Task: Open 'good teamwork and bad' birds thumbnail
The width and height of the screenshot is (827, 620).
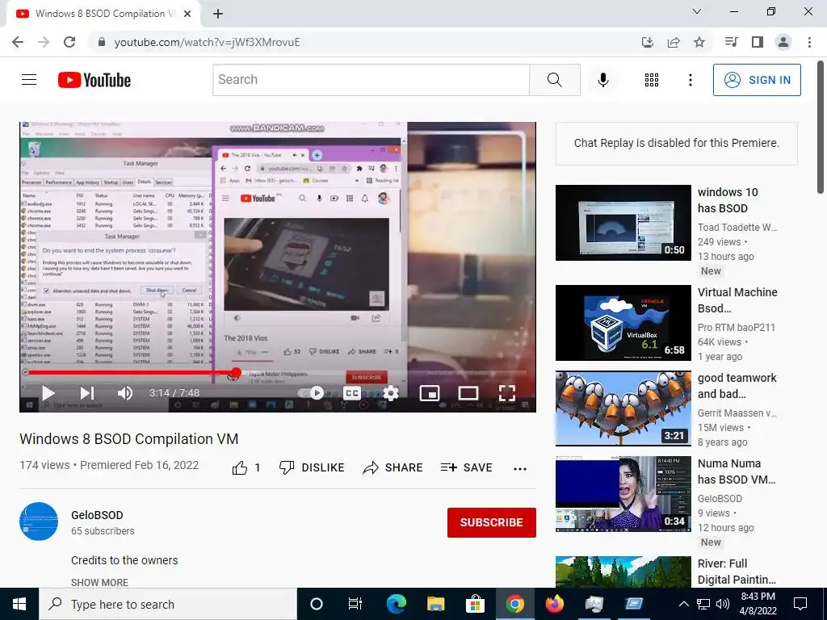Action: (623, 408)
